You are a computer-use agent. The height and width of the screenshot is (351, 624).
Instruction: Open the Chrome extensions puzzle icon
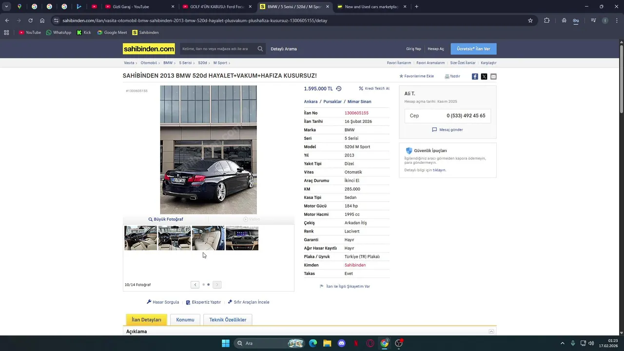coord(546,20)
